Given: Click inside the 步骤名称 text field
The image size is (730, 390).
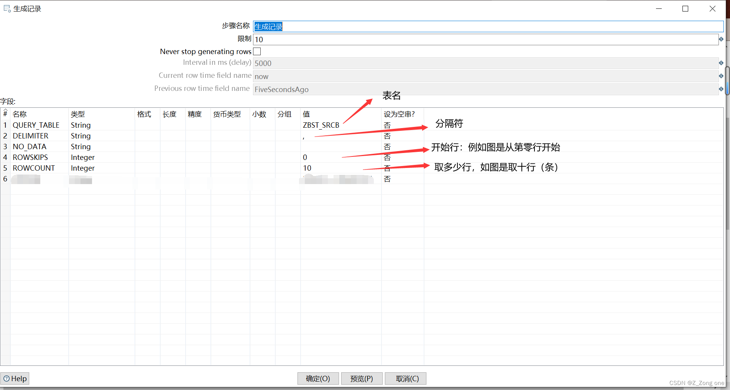Looking at the screenshot, I should pyautogui.click(x=422, y=26).
